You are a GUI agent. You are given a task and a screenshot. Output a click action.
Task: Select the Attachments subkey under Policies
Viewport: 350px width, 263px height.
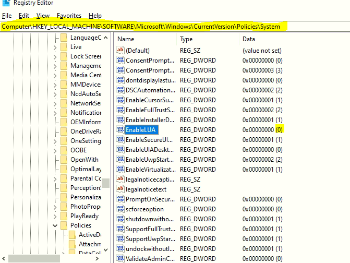pyautogui.click(x=90, y=244)
